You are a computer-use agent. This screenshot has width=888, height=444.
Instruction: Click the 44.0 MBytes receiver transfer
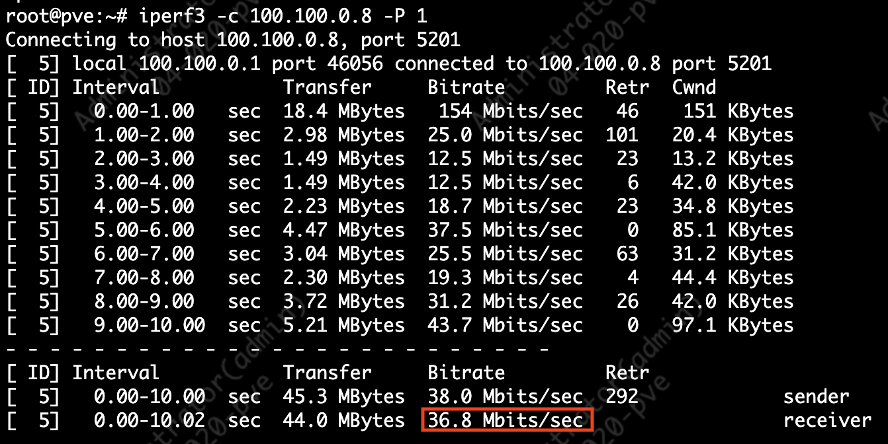pyautogui.click(x=343, y=420)
